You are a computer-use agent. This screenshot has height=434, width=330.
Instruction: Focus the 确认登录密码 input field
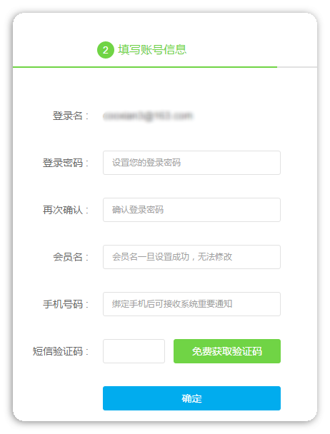tap(191, 210)
